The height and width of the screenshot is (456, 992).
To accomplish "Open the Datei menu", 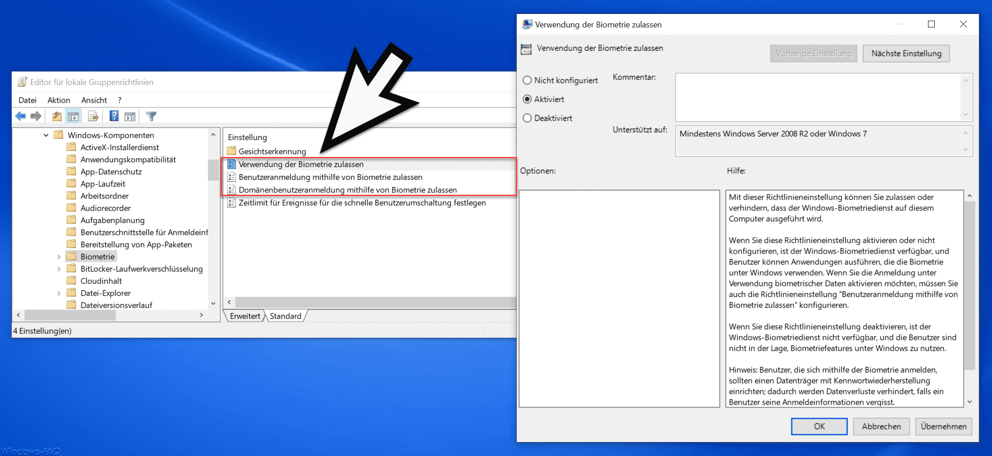I will click(x=27, y=100).
